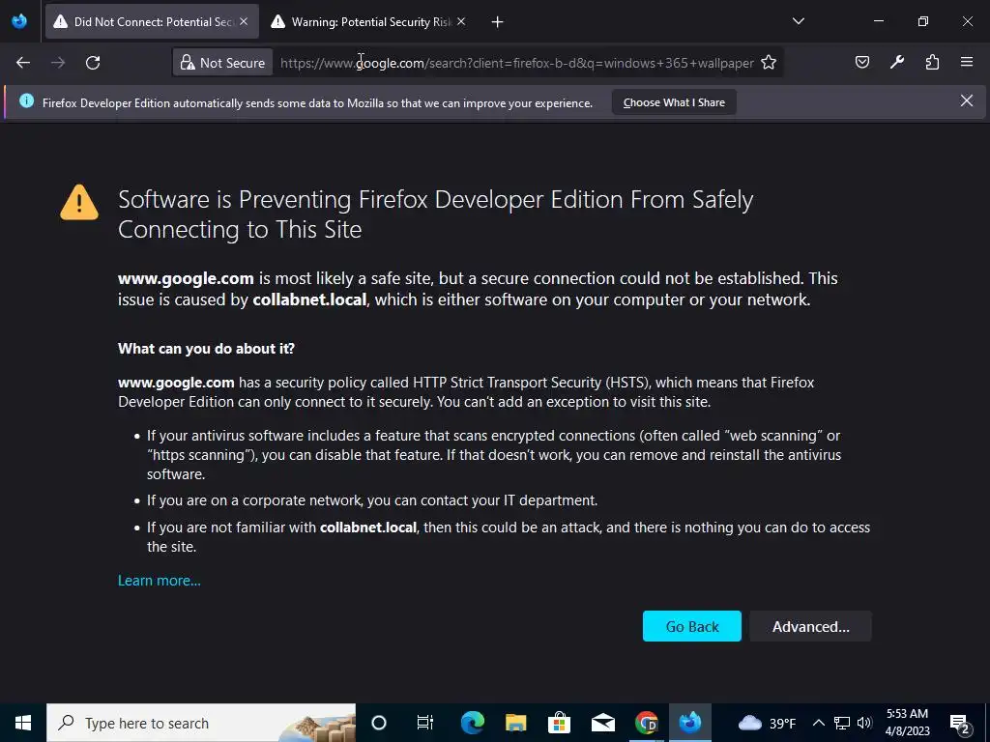Click the info icon in notification bar
This screenshot has height=742, width=990.
[x=26, y=100]
